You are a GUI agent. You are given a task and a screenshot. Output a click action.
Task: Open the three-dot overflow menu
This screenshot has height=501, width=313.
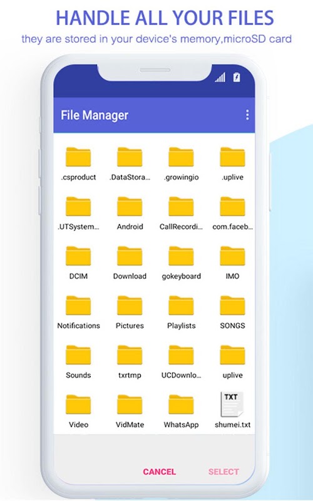pyautogui.click(x=247, y=115)
